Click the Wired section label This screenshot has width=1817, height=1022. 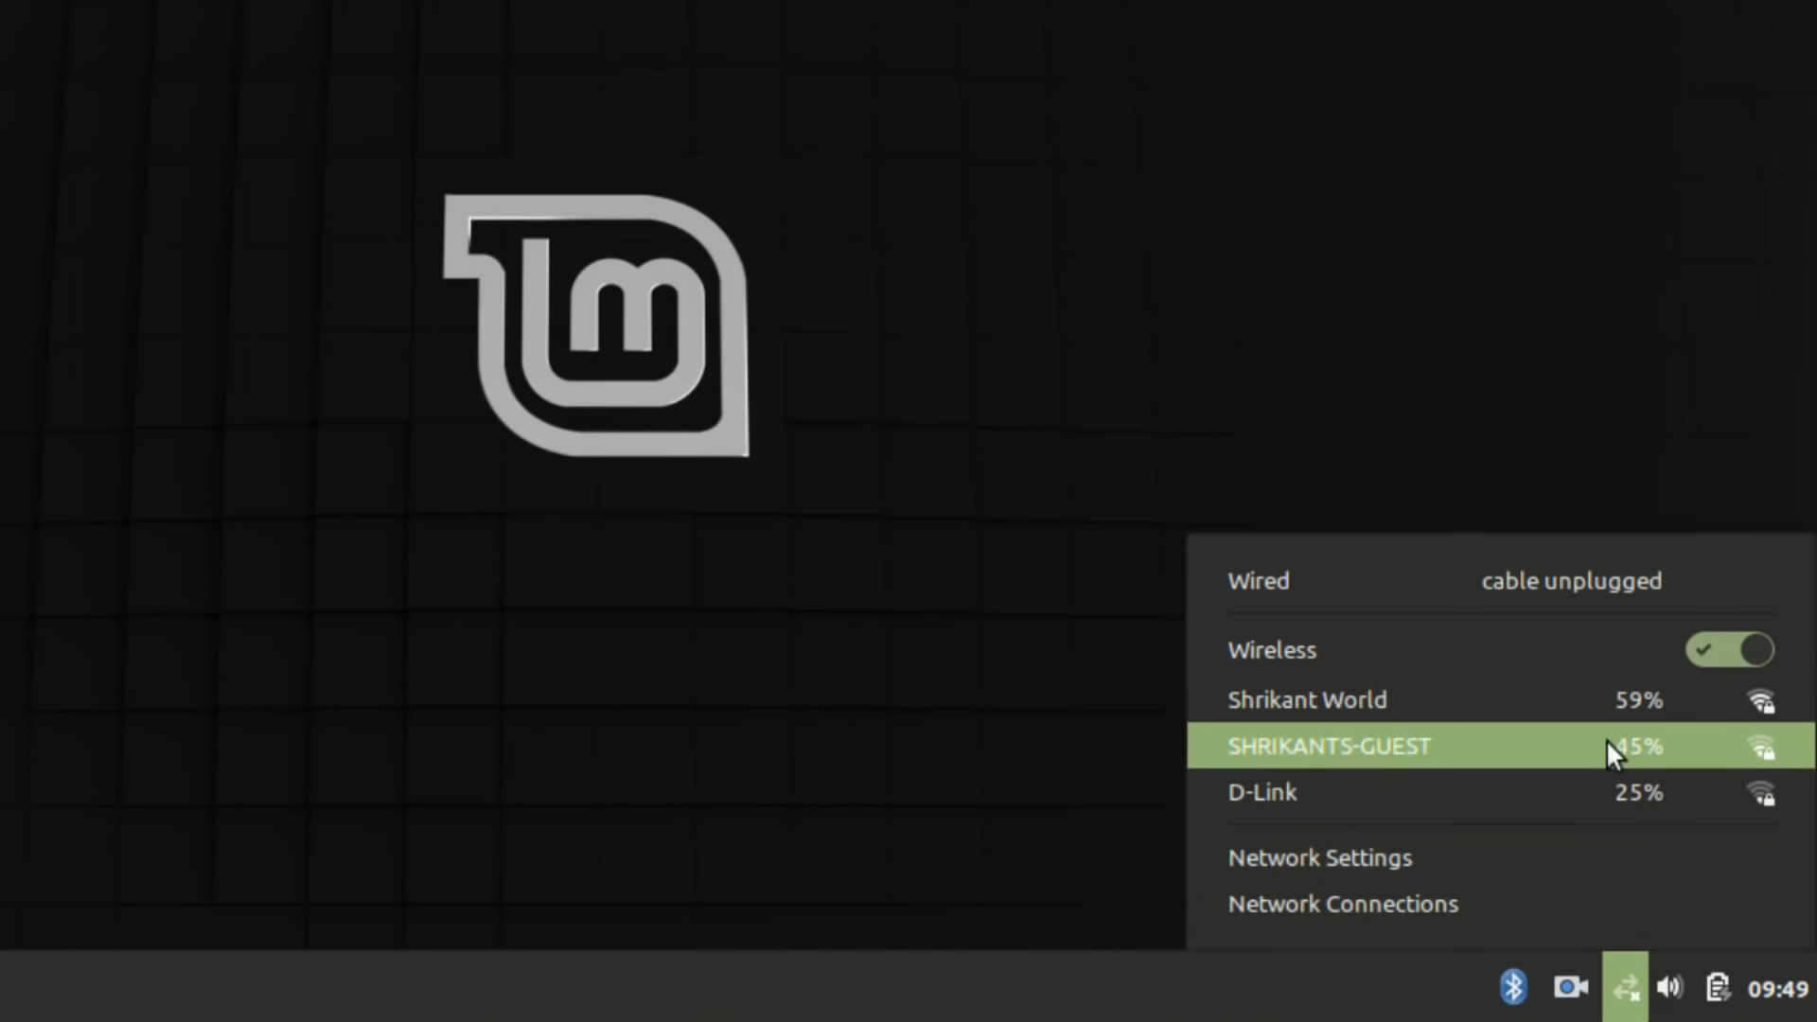(1258, 581)
